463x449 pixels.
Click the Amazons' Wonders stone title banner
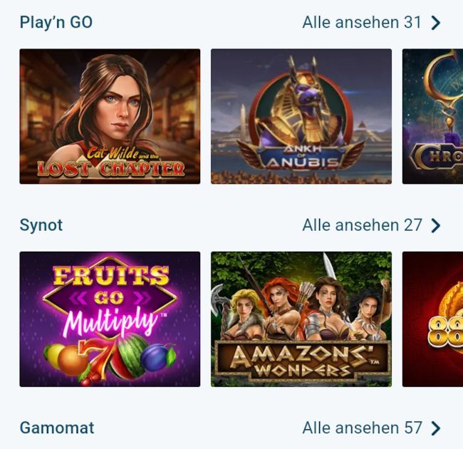pyautogui.click(x=301, y=360)
